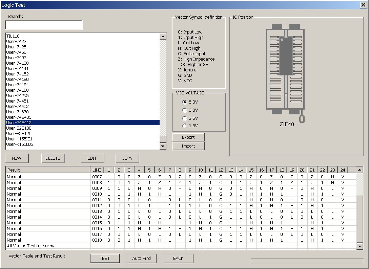Set VCC voltage to 1.8V

pos(185,126)
